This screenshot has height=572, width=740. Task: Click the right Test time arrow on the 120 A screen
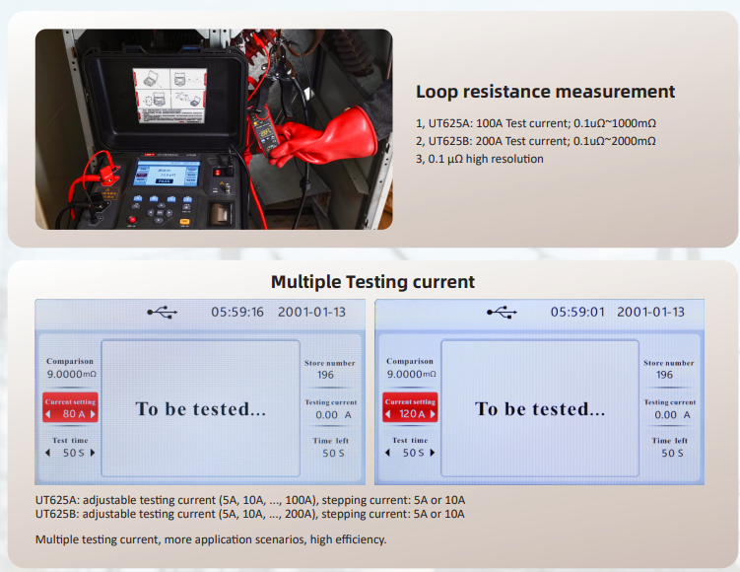click(432, 453)
